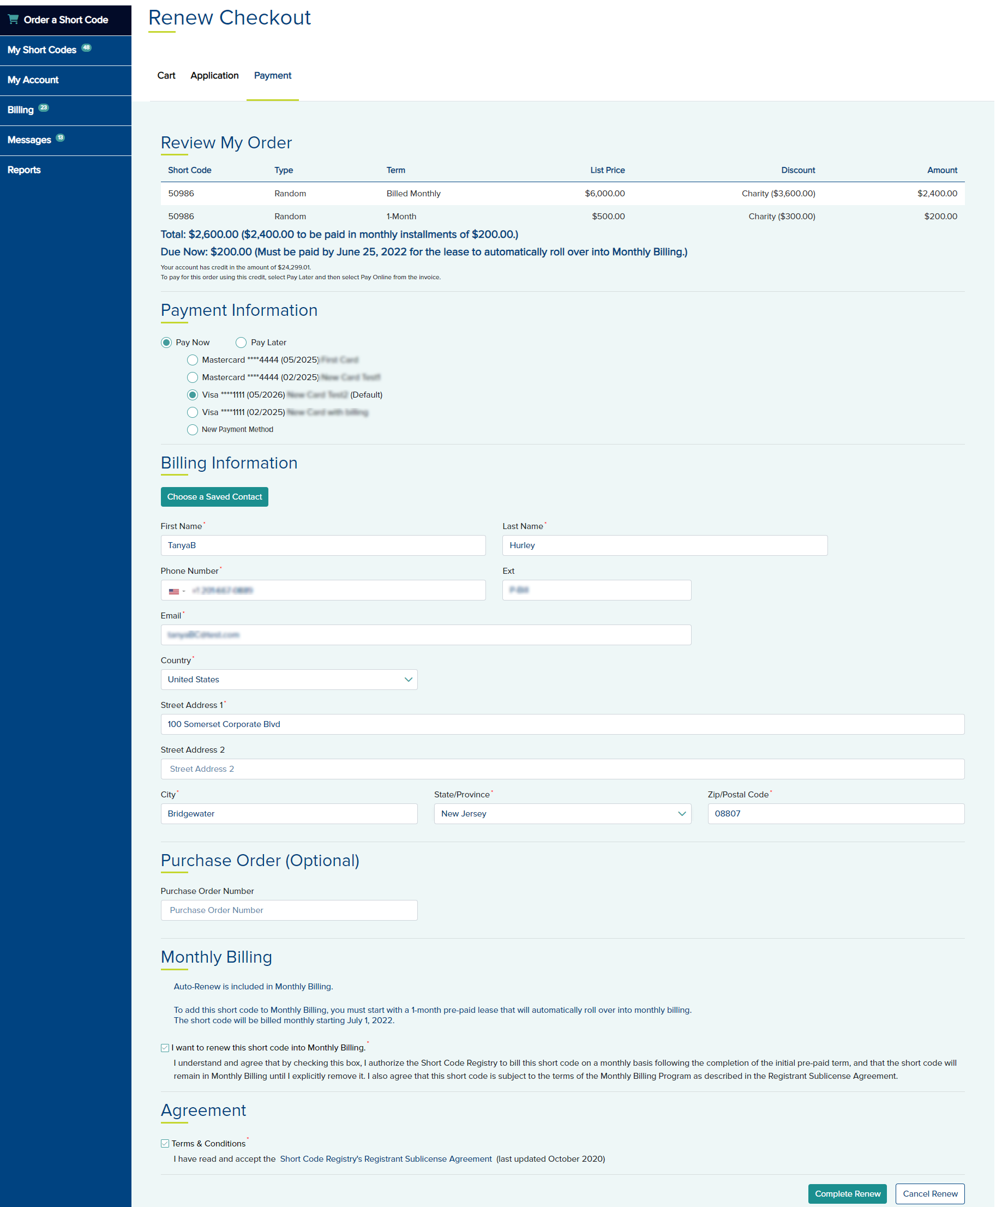The width and height of the screenshot is (996, 1207).
Task: Open the phone country flag selector
Action: click(176, 591)
